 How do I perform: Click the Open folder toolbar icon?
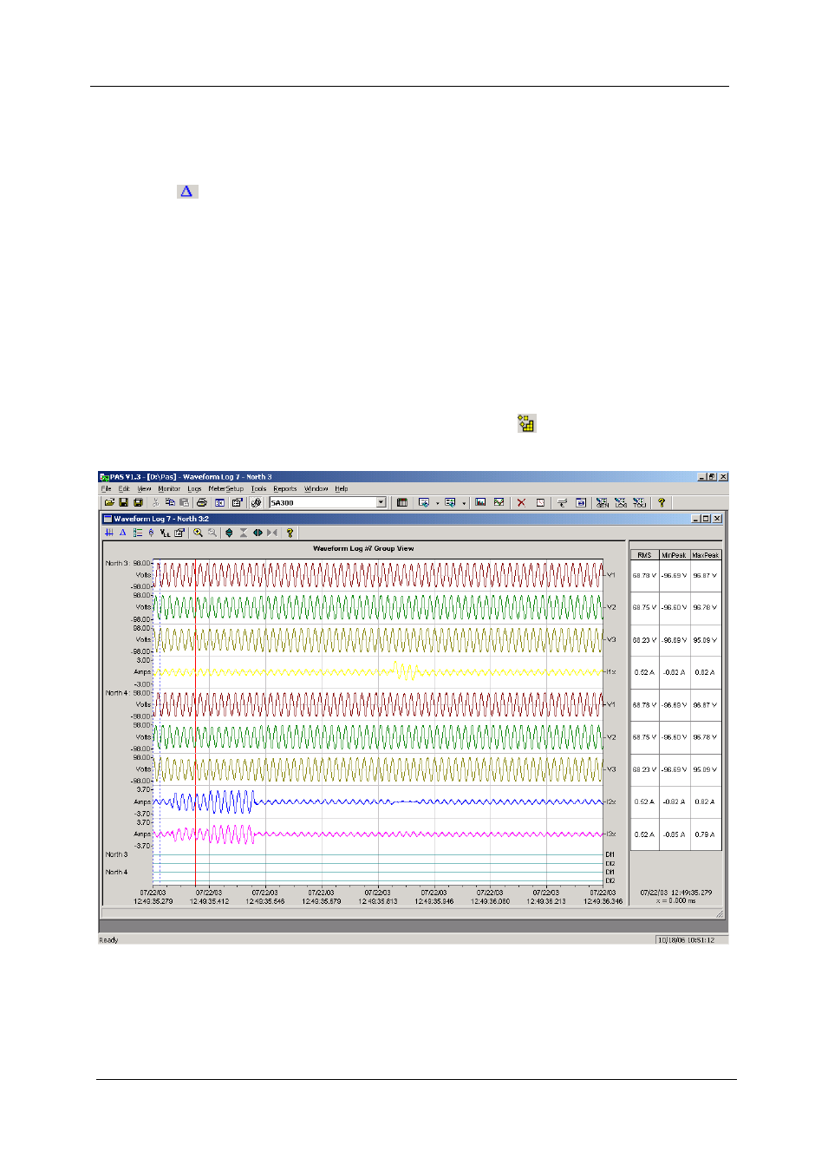pos(109,503)
